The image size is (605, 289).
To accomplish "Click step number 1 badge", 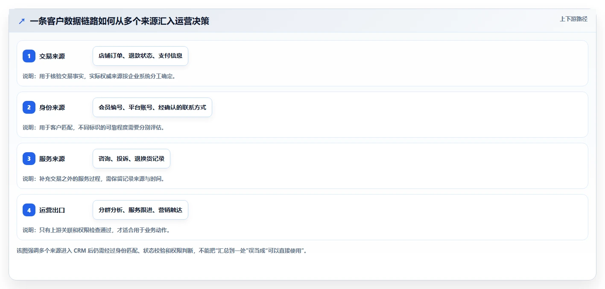I will click(29, 56).
